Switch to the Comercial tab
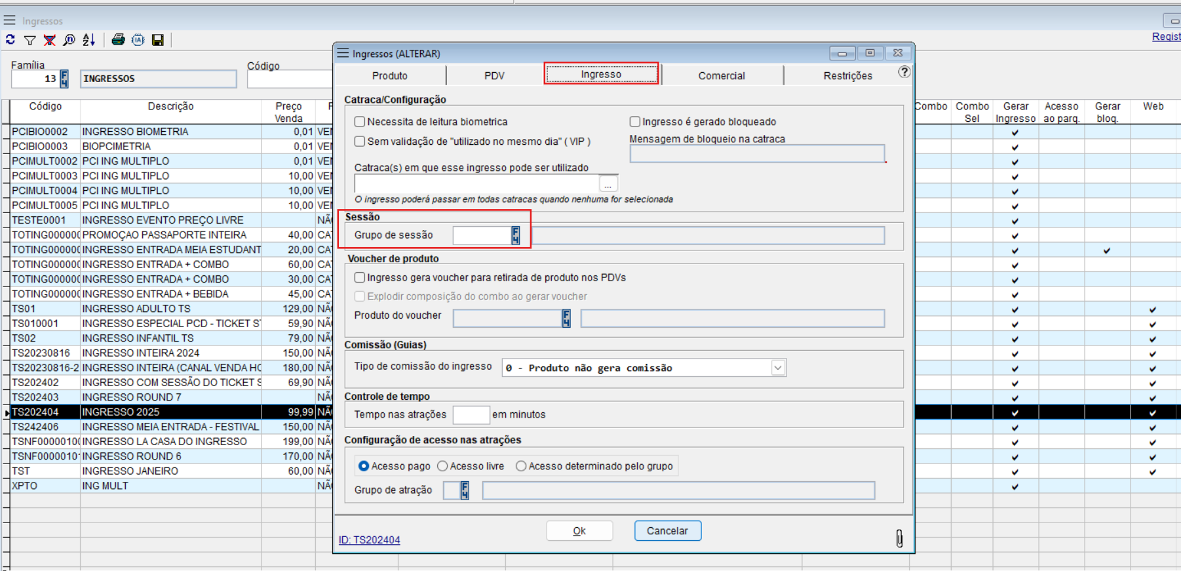This screenshot has width=1181, height=571. 721,76
